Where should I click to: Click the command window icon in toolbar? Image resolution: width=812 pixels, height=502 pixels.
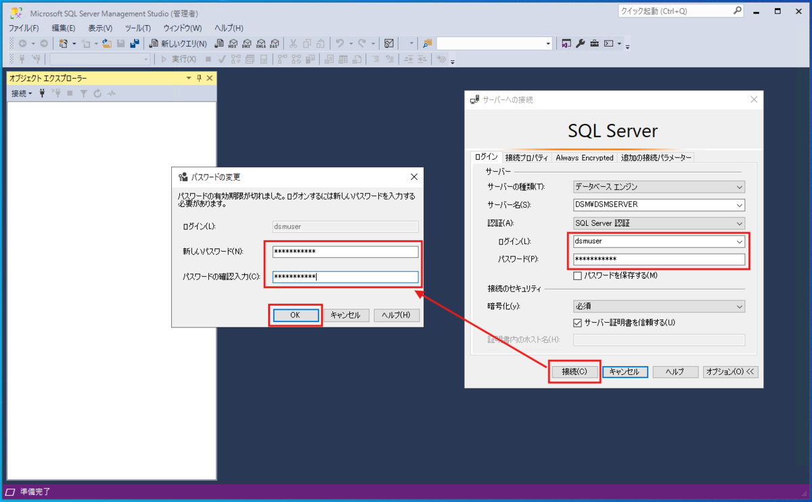[608, 43]
